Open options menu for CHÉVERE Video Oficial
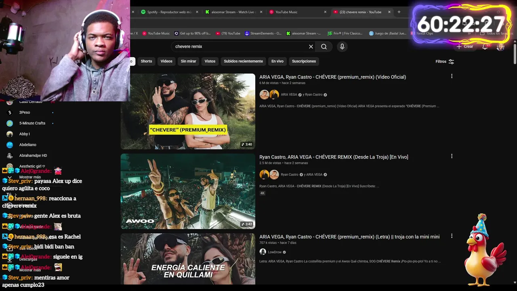 point(452,76)
